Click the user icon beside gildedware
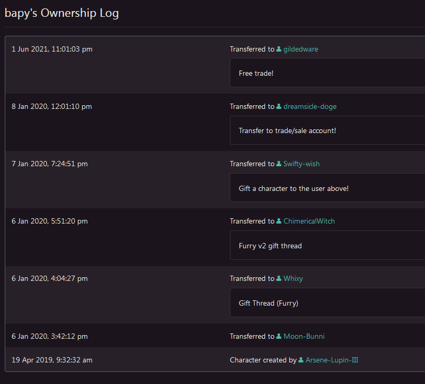Image resolution: width=425 pixels, height=384 pixels. 279,49
